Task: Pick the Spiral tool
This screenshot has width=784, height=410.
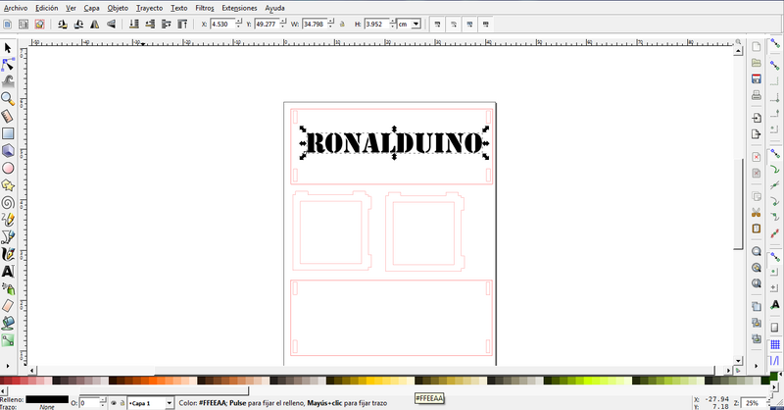Action: tap(8, 202)
